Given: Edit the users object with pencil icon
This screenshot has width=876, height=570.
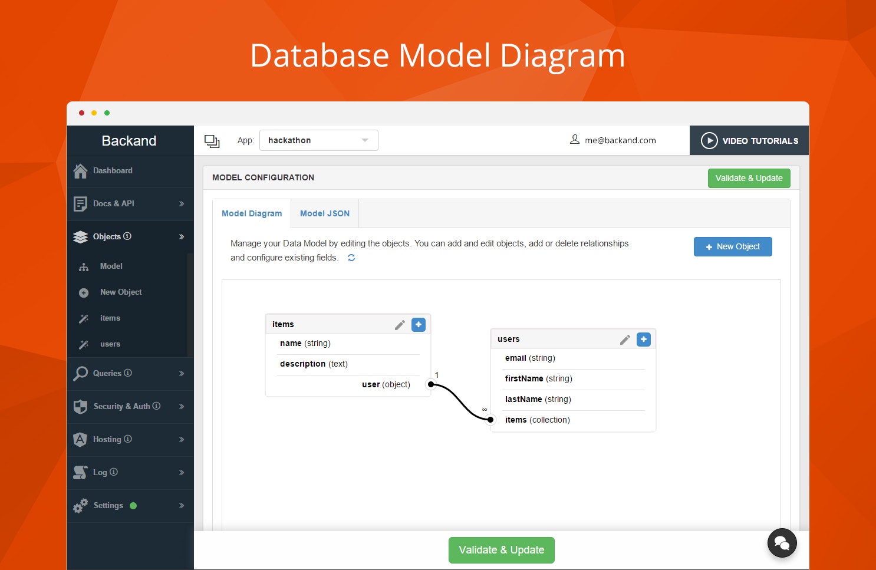Looking at the screenshot, I should (625, 340).
